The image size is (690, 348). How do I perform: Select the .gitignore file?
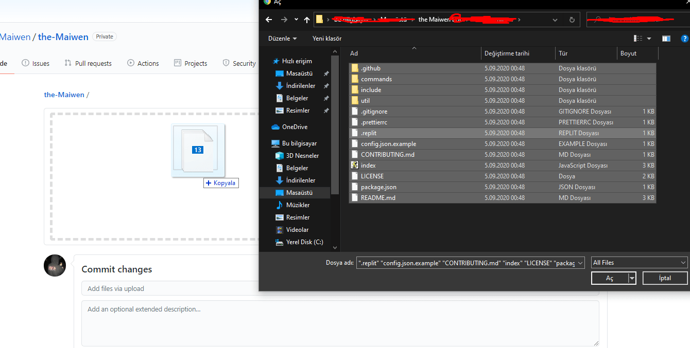point(502,112)
